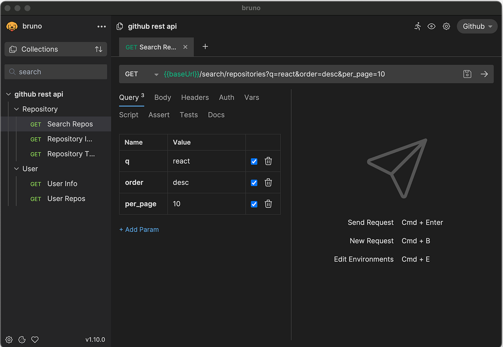Collapse the User folder
503x347 pixels.
[16, 169]
